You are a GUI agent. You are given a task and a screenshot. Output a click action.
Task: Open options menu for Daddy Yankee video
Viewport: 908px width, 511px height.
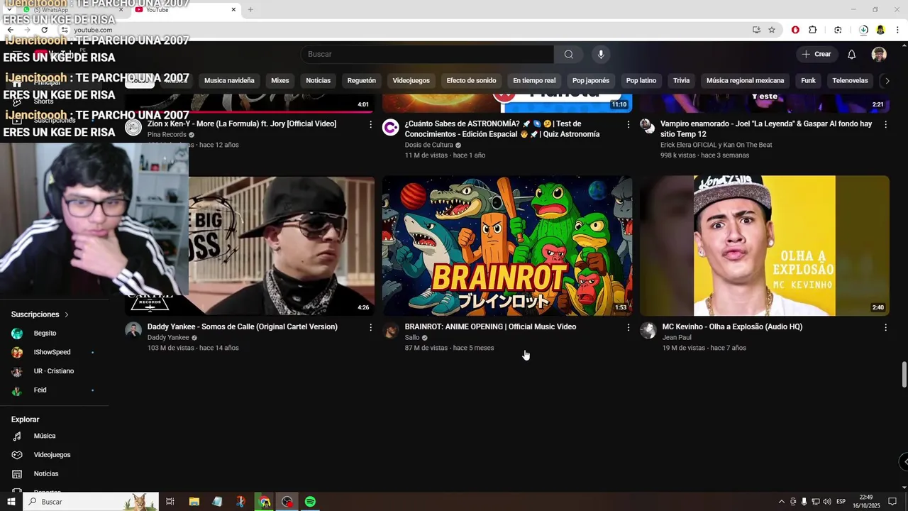pos(370,327)
